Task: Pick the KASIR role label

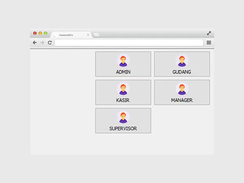Action: [123, 100]
